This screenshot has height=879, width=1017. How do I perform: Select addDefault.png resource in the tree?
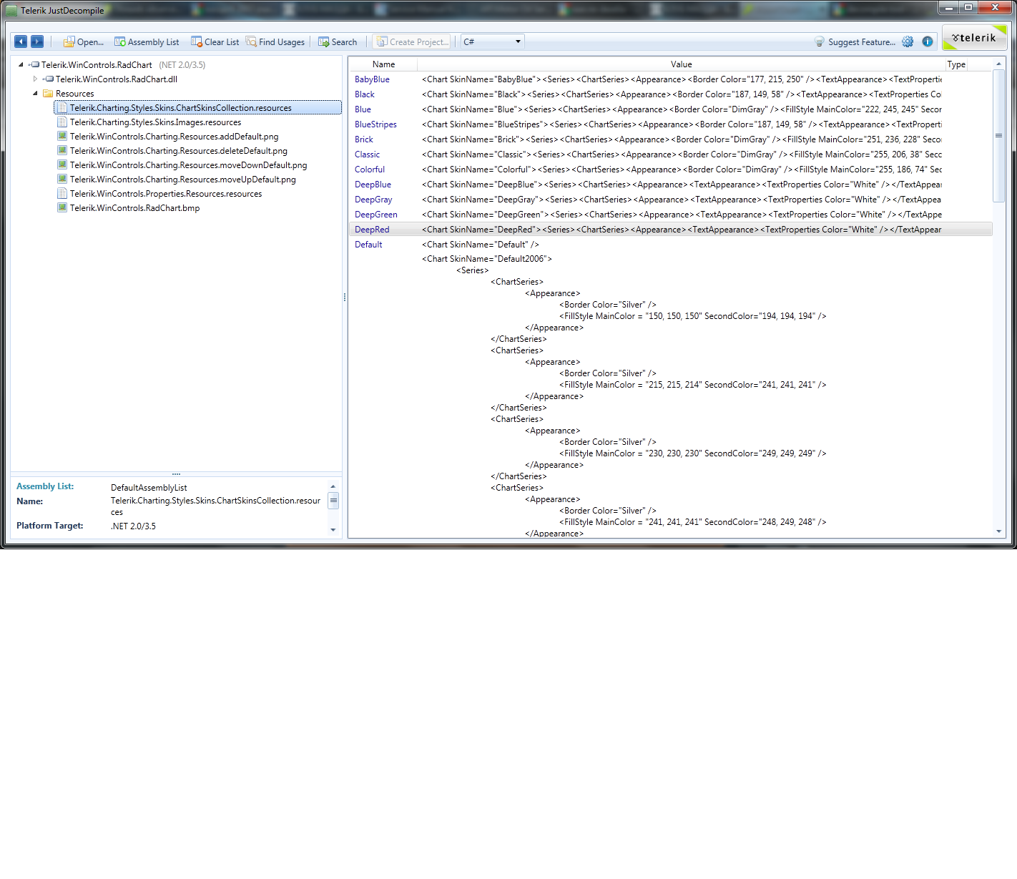174,137
